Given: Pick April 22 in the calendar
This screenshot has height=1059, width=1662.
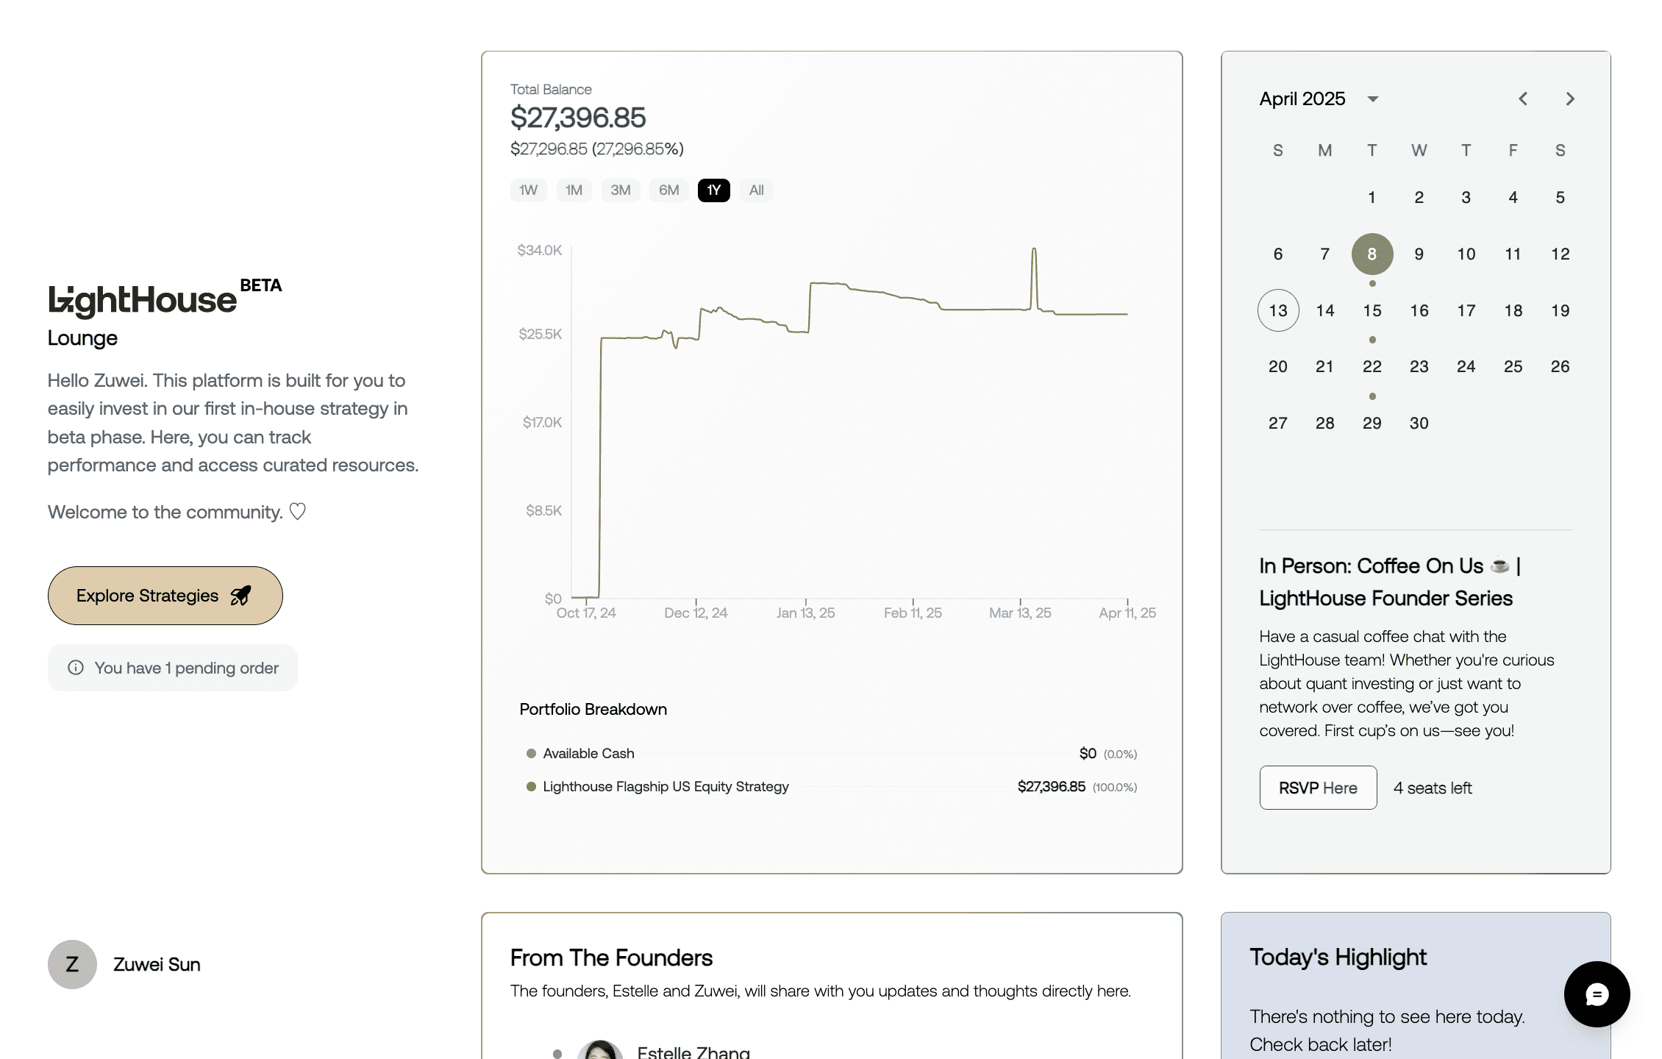Looking at the screenshot, I should pos(1372,366).
